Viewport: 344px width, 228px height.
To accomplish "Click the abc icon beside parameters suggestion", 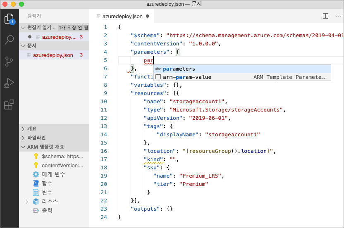I will click(x=158, y=69).
